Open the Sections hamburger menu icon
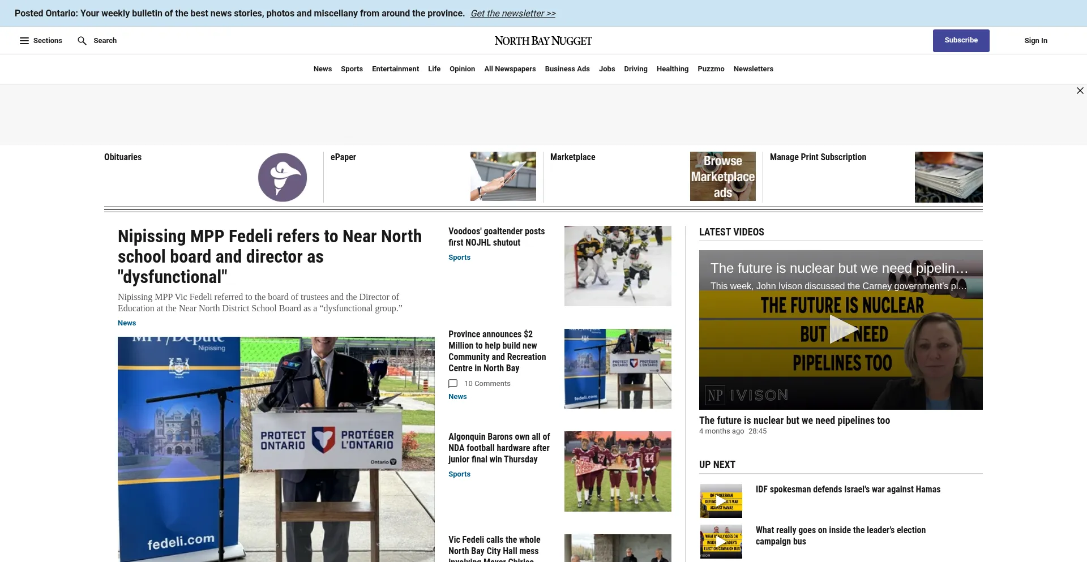Viewport: 1087px width, 562px height. click(x=24, y=41)
